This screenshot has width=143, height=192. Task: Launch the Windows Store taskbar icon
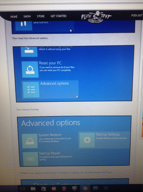[43, 189]
